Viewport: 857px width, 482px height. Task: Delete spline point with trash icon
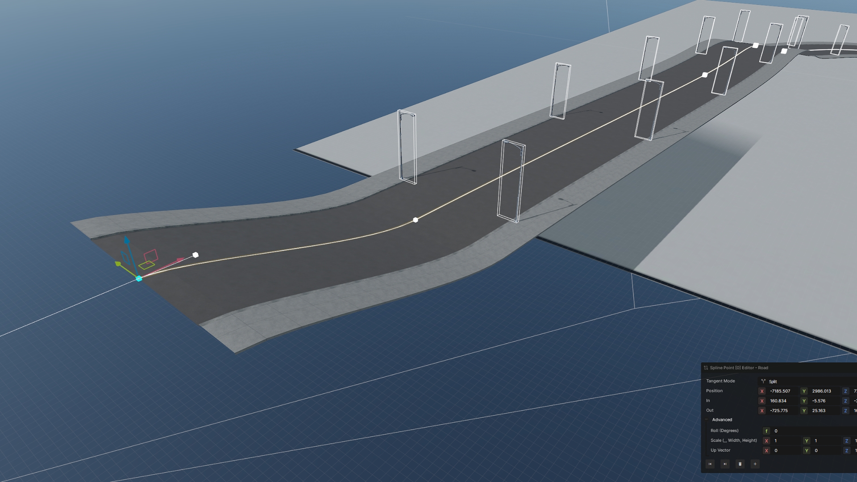pyautogui.click(x=740, y=464)
